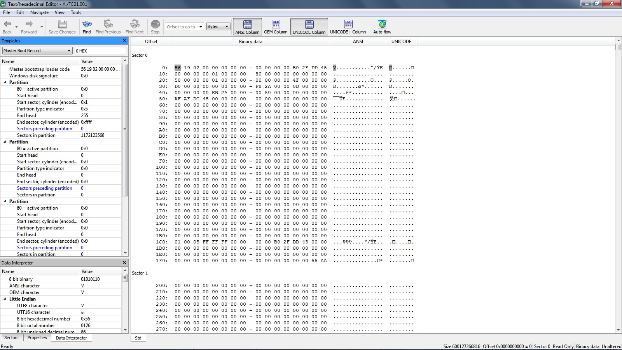Collapse the third Partition tree group

[5, 201]
